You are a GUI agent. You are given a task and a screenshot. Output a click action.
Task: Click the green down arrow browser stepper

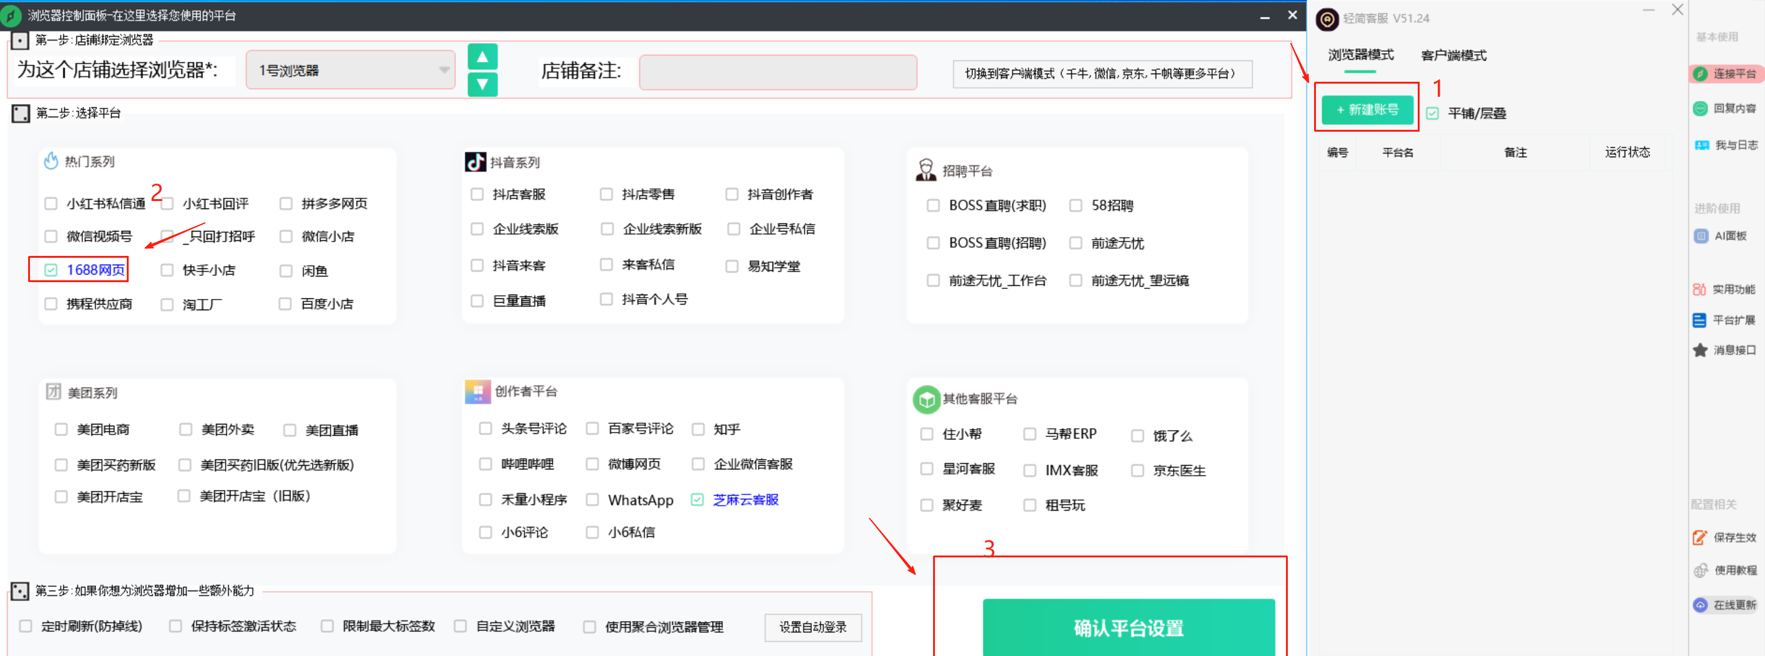click(482, 84)
